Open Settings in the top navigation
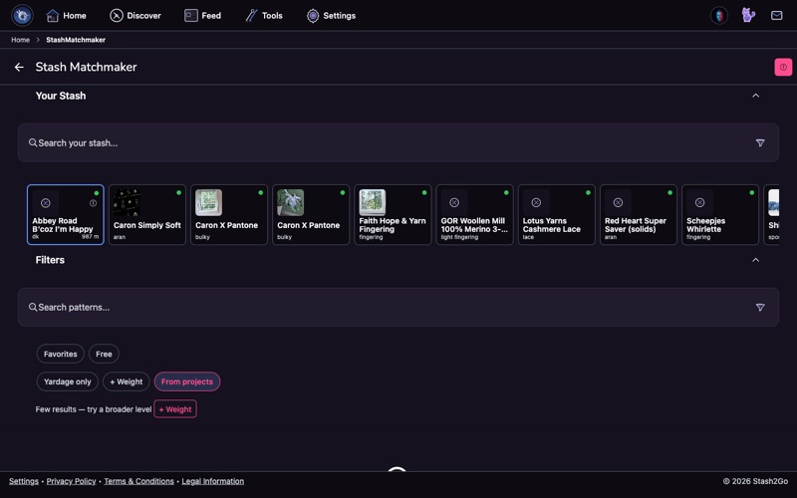797x498 pixels. 331,16
